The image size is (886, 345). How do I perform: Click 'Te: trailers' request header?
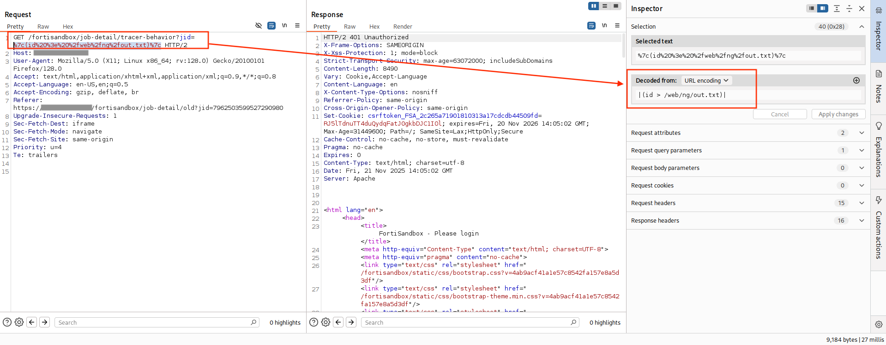tap(36, 155)
